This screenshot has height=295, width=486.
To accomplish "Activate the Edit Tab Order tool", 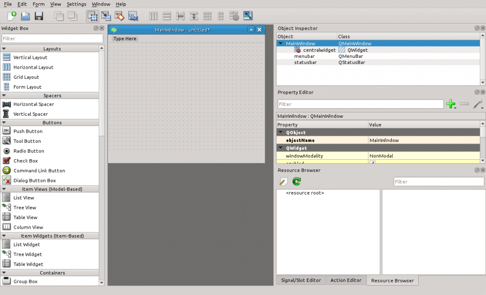I will pos(133,16).
